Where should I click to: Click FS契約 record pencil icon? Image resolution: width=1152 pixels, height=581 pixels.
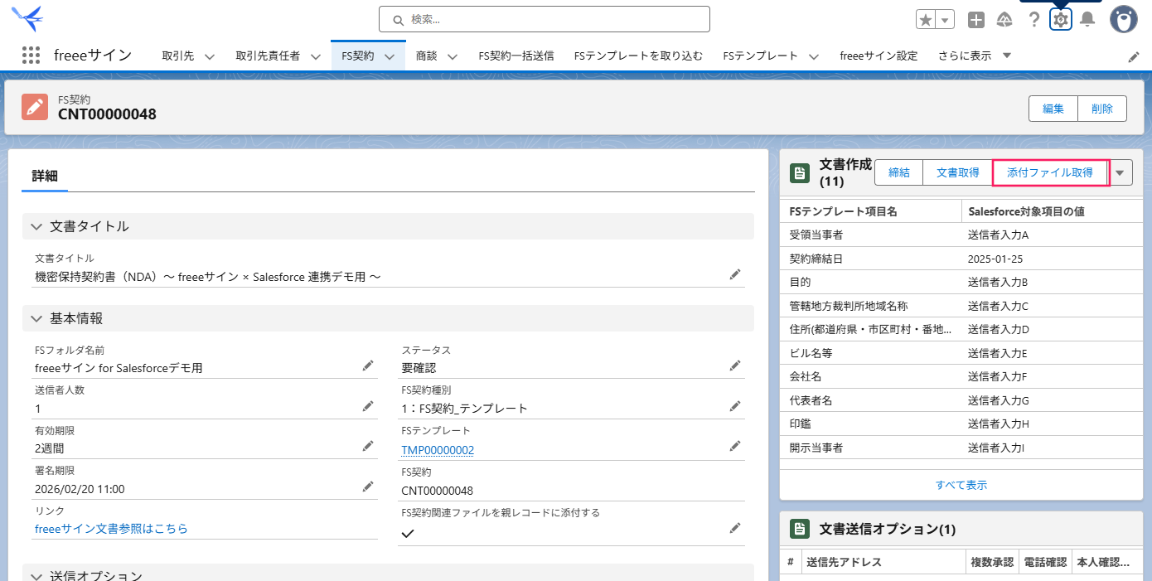click(35, 107)
